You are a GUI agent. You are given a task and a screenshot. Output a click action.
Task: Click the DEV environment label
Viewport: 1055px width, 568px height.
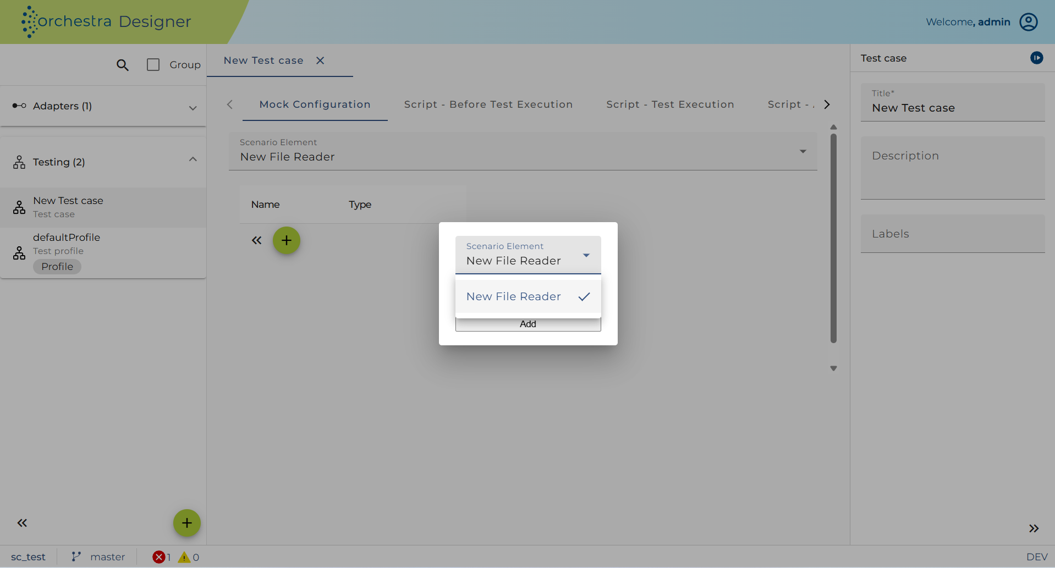point(1037,557)
